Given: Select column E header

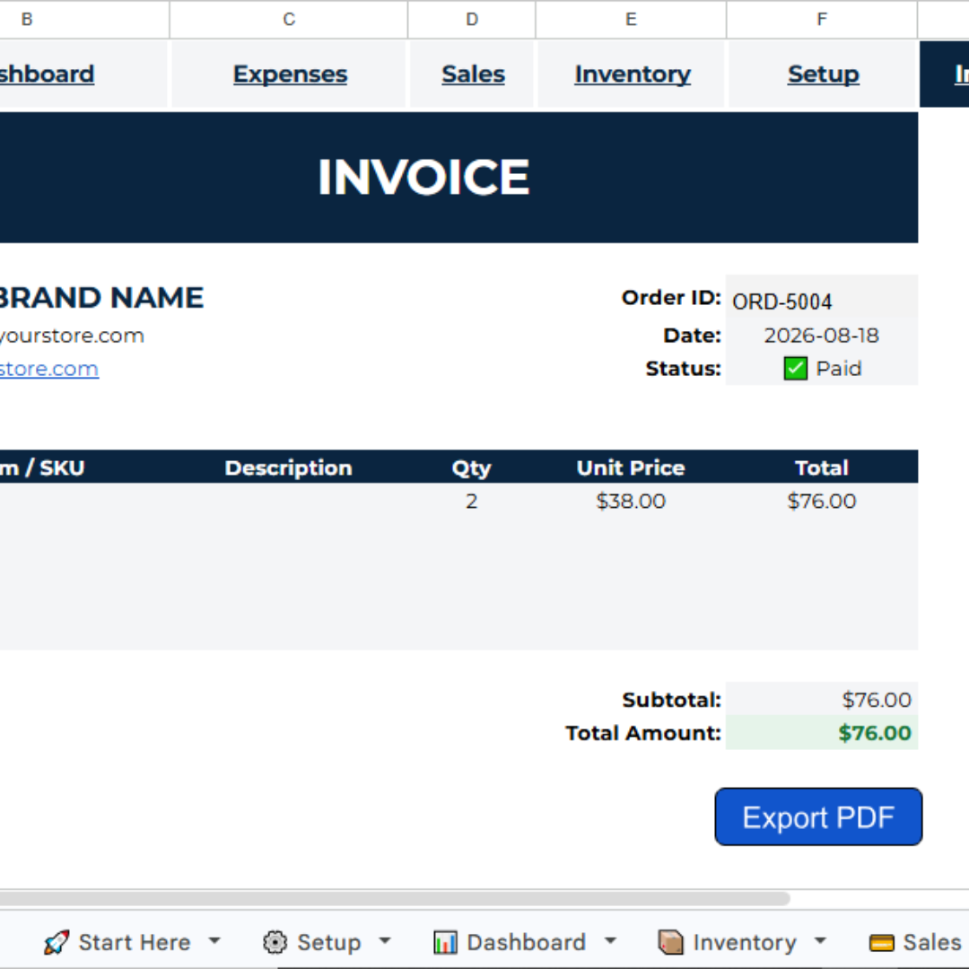Looking at the screenshot, I should pos(631,19).
